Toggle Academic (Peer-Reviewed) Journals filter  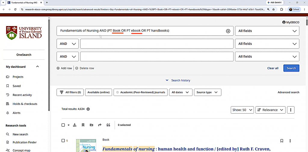[140, 92]
